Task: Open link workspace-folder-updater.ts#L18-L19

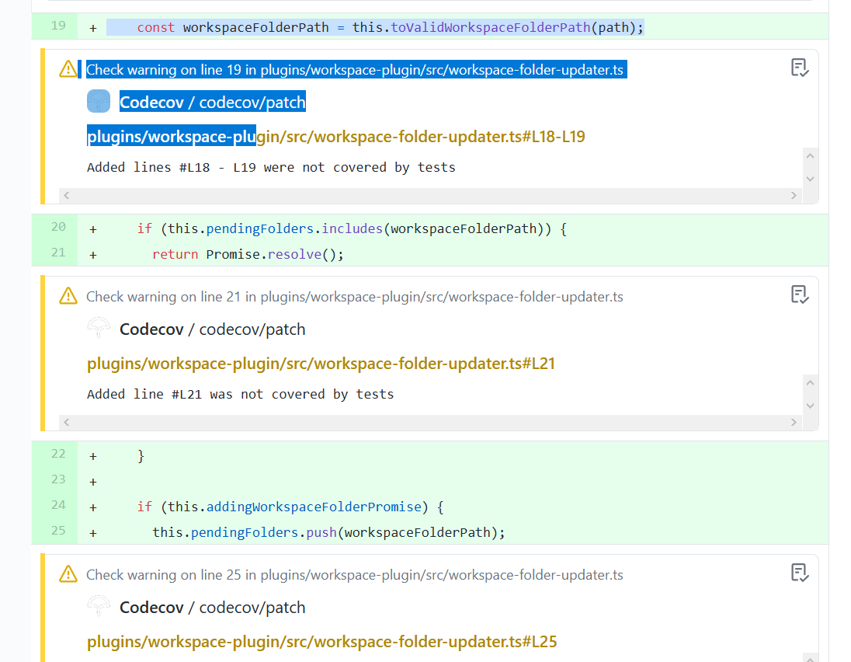Action: 336,136
